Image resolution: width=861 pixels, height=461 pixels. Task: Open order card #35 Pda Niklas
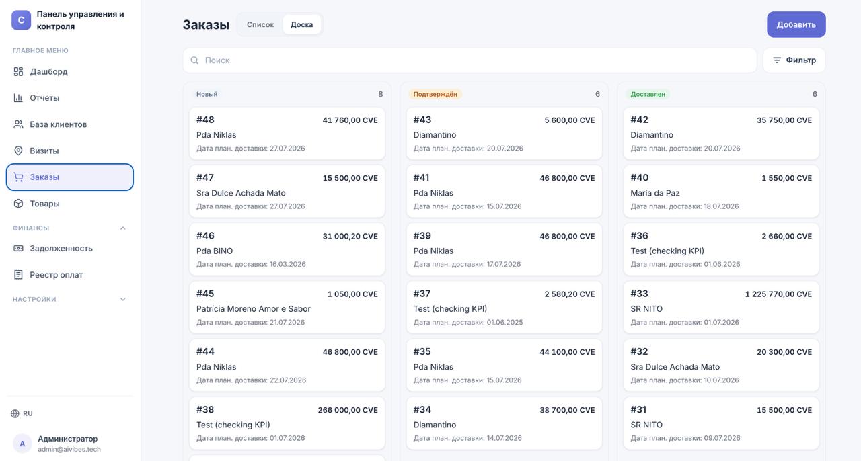click(504, 365)
